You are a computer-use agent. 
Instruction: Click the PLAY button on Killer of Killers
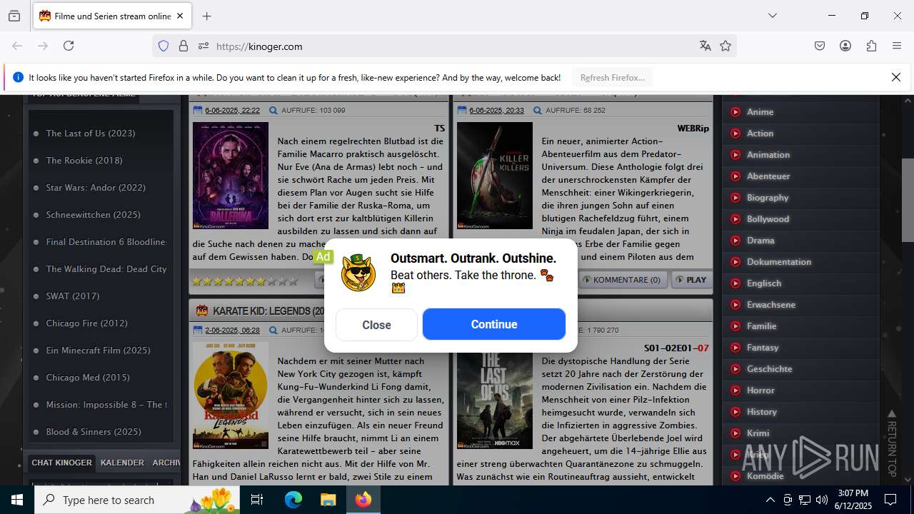tap(690, 280)
